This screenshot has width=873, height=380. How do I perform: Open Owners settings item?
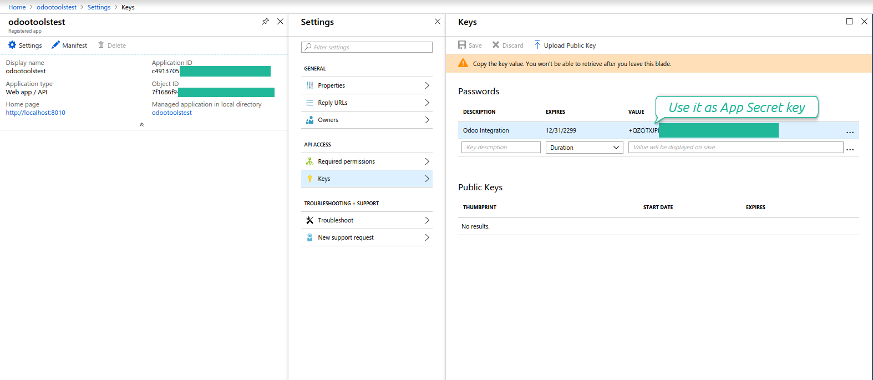click(x=367, y=120)
